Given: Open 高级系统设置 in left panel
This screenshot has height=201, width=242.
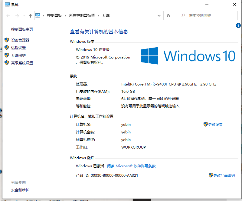Looking at the screenshot, I should (x=22, y=63).
